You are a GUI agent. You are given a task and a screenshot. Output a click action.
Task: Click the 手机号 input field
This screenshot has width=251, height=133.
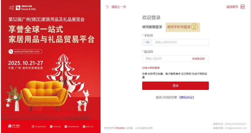coord(180,42)
